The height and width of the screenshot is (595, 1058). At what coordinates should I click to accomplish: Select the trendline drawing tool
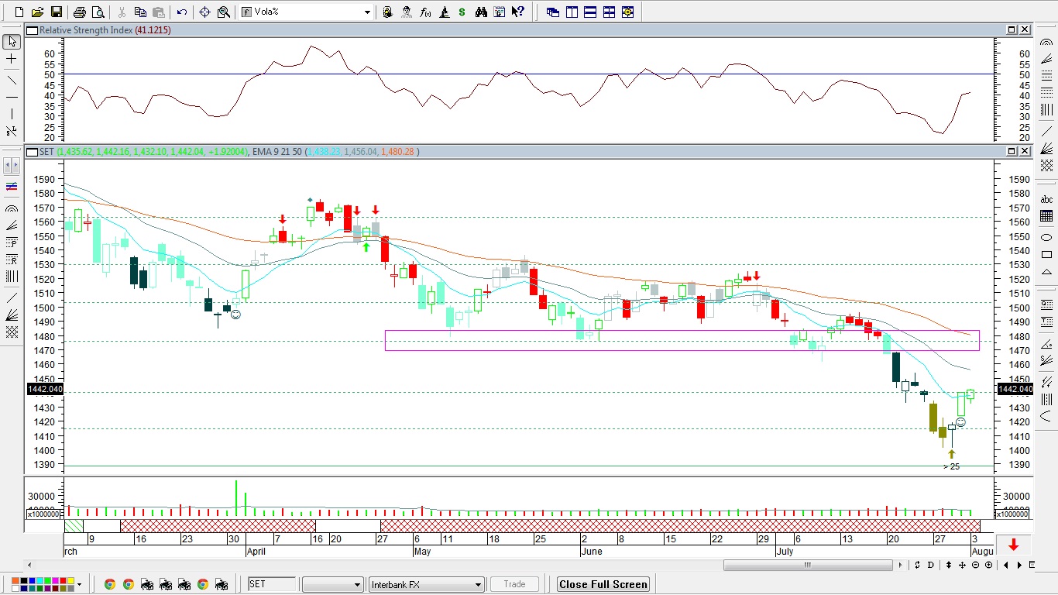click(x=12, y=80)
